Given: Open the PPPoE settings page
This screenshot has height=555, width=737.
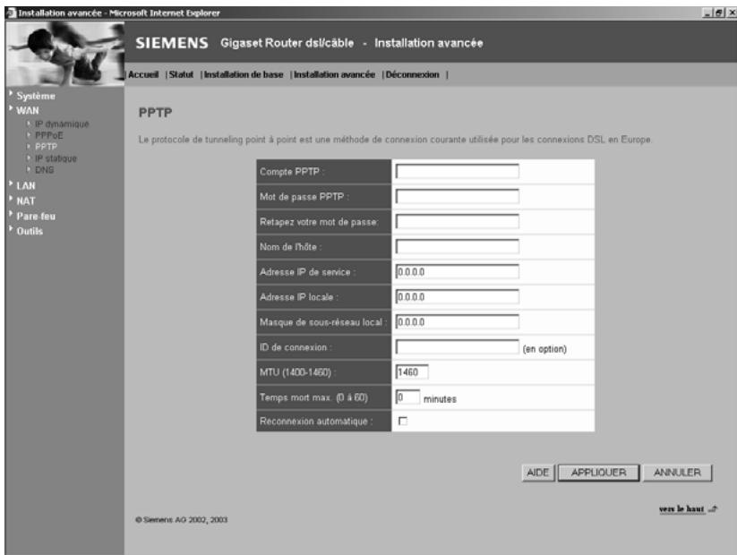Looking at the screenshot, I should tap(49, 135).
